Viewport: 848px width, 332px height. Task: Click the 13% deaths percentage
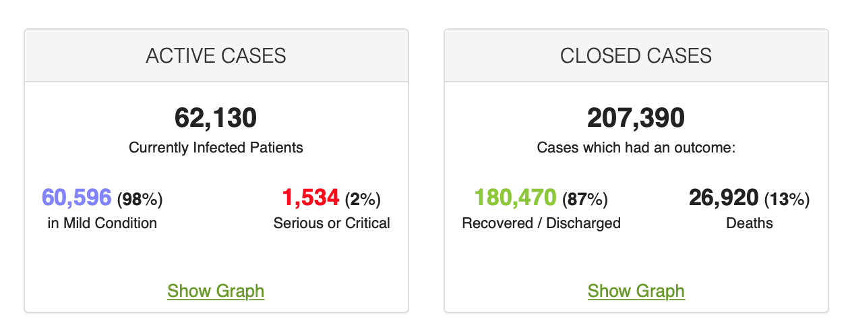pyautogui.click(x=787, y=199)
